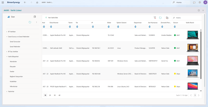
Task: Open the Kod column filter operator
Action: click(x=44, y=27)
